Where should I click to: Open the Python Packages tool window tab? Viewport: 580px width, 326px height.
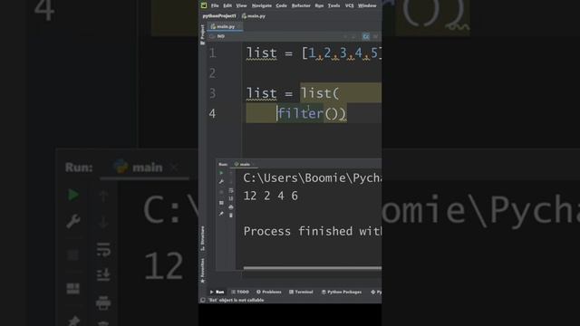pyautogui.click(x=342, y=292)
